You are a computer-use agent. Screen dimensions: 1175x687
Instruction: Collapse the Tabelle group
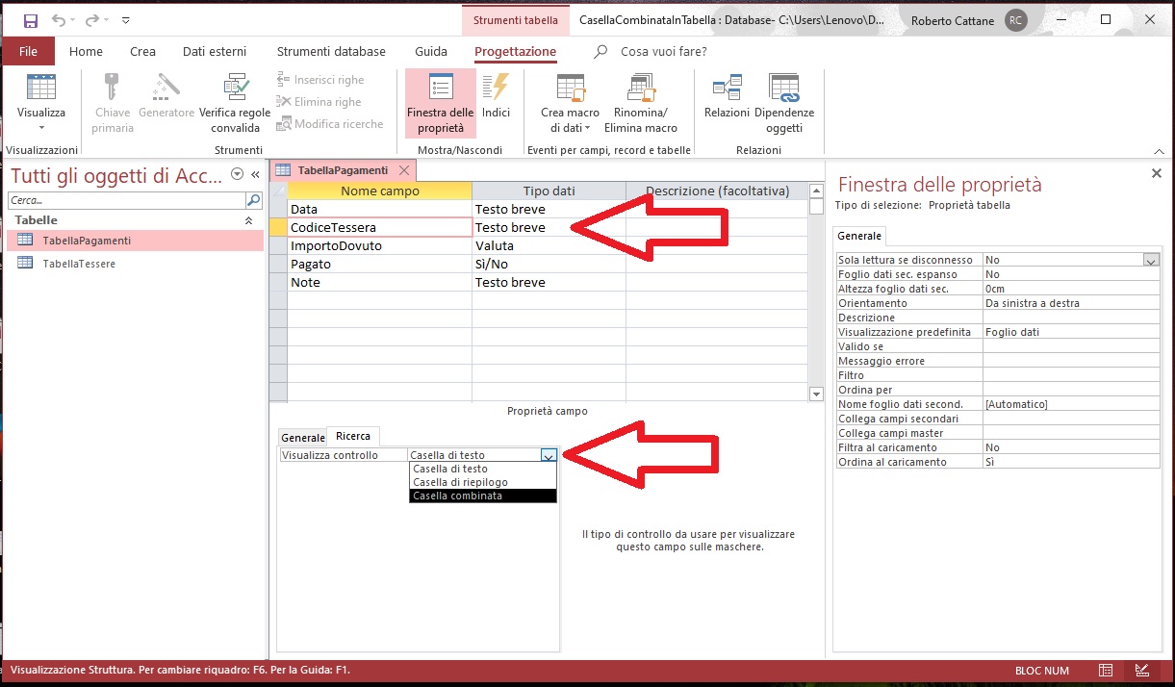[x=249, y=220]
